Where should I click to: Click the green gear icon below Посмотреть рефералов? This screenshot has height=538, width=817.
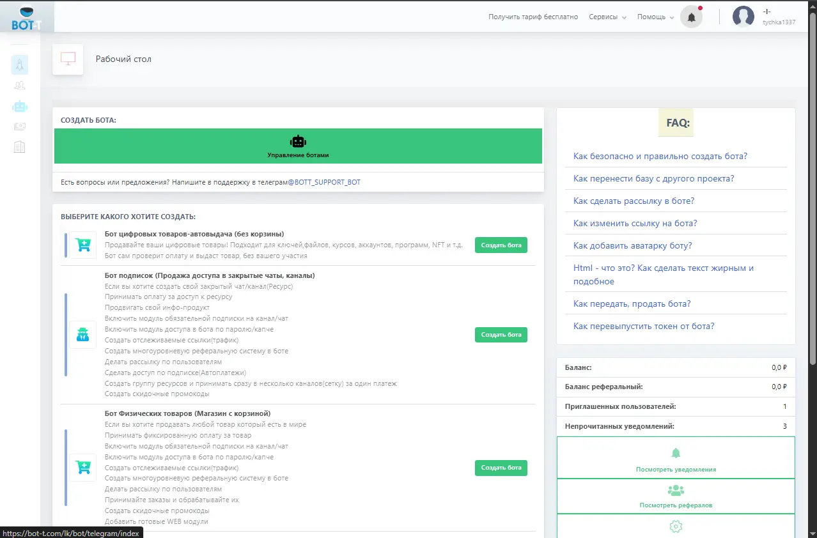(x=676, y=526)
